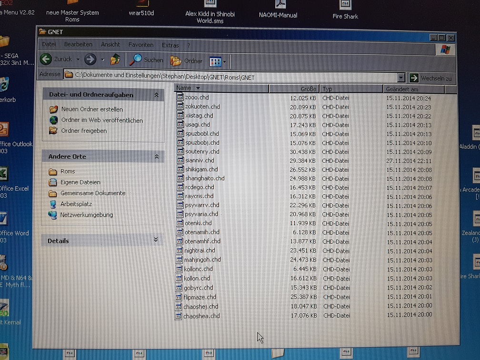Image resolution: width=480 pixels, height=360 pixels.
Task: Collapse the Andere Orte panel
Action: coord(157,157)
